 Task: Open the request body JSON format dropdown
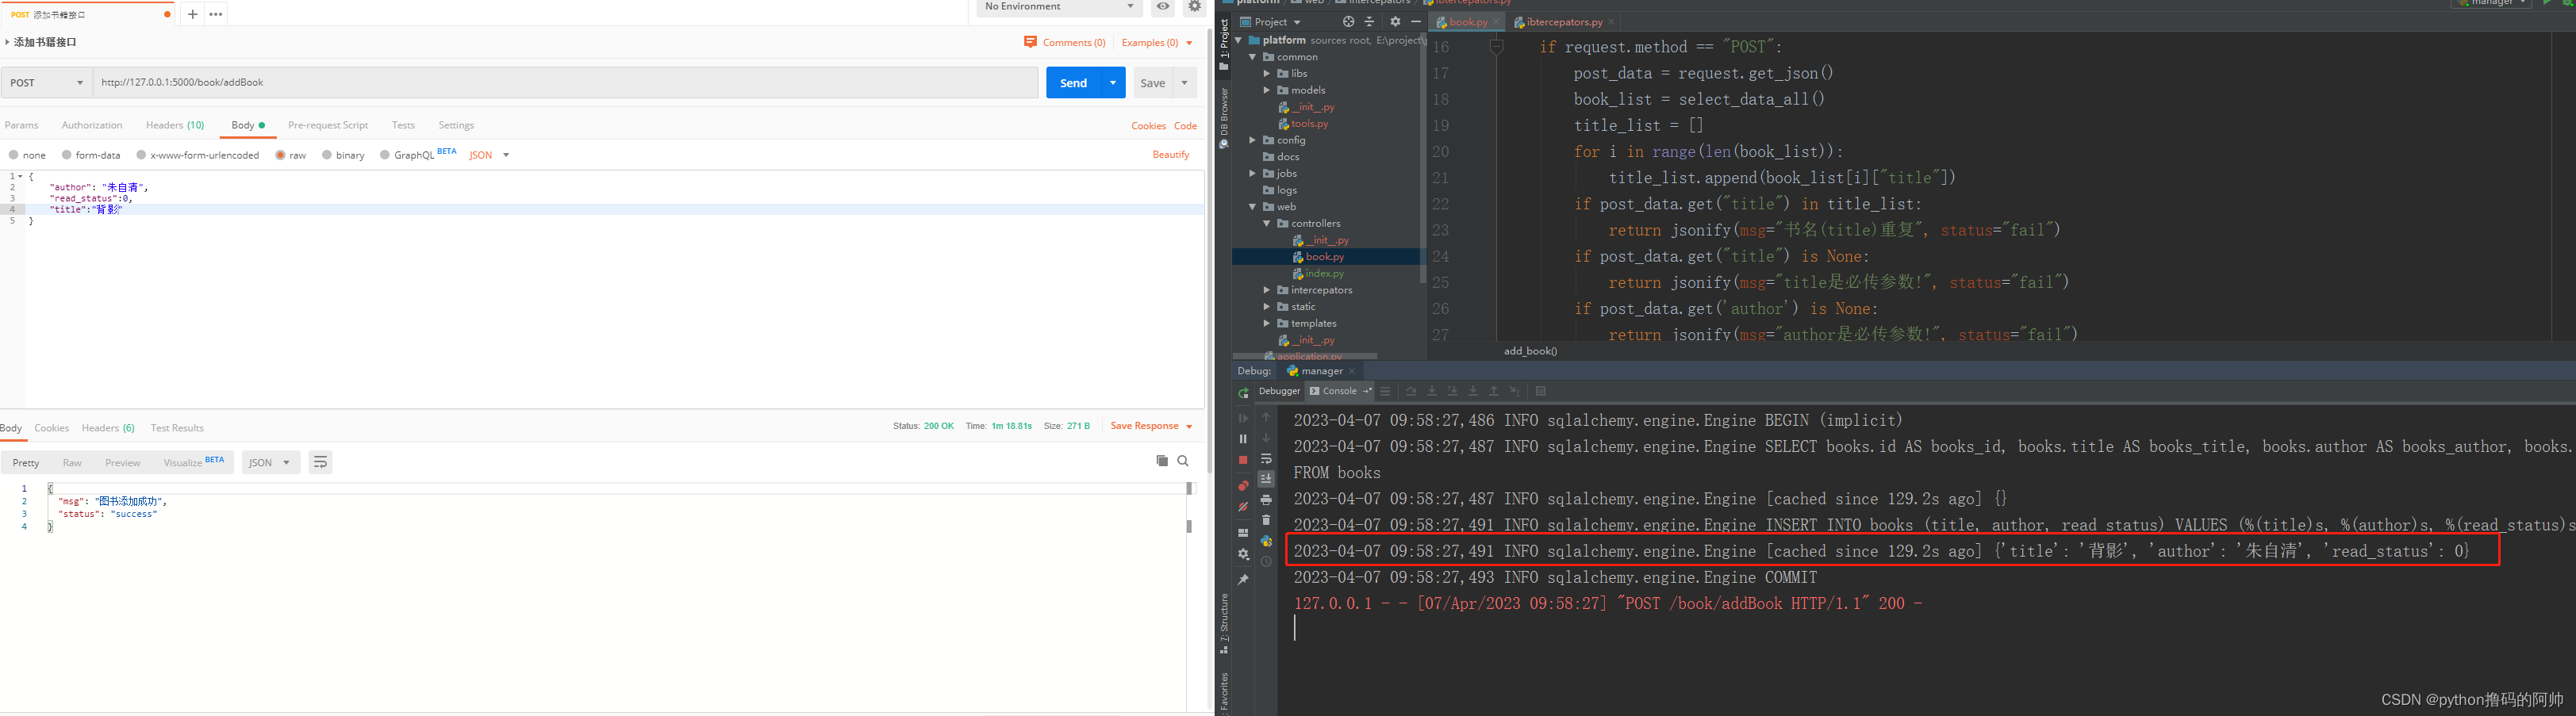tap(489, 155)
